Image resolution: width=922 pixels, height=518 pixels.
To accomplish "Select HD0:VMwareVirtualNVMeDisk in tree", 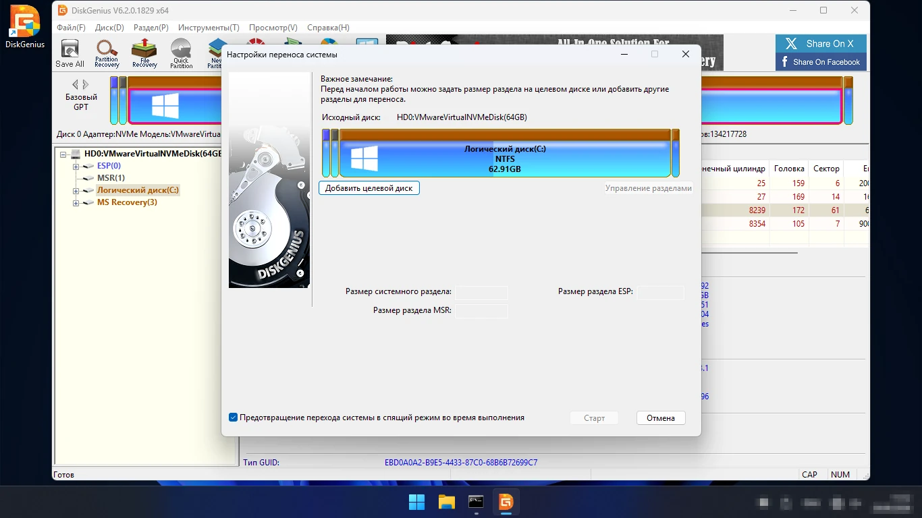I will pos(153,154).
